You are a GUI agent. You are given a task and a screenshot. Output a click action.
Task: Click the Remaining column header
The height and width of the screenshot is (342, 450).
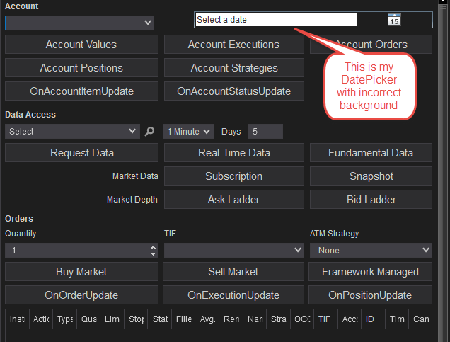coord(231,319)
